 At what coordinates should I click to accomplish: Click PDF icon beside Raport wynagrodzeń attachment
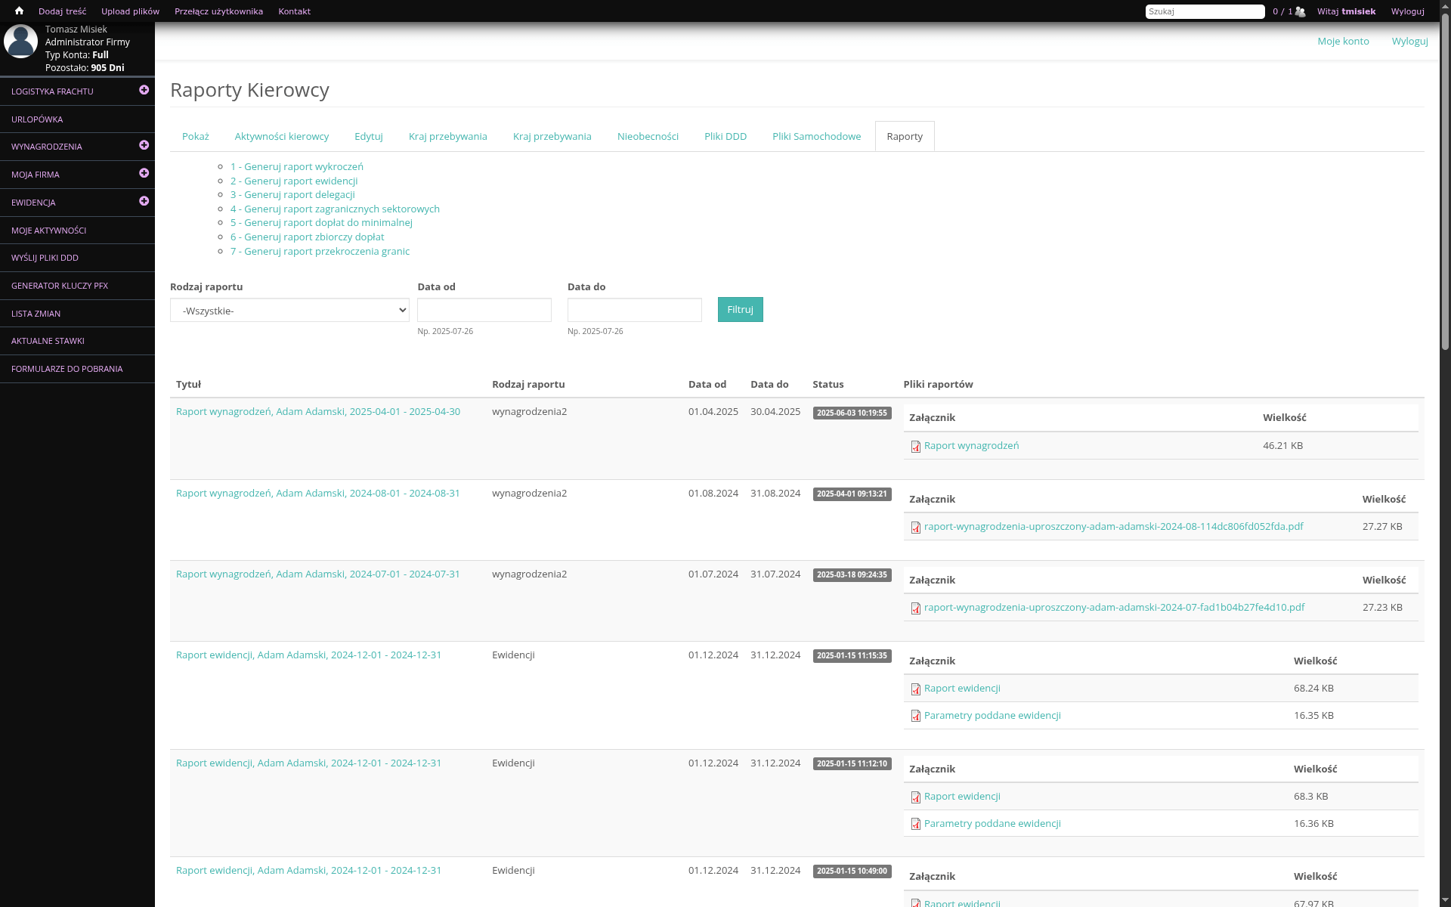(915, 447)
